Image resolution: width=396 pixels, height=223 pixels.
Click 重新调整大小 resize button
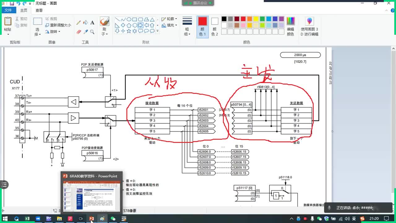point(58,25)
